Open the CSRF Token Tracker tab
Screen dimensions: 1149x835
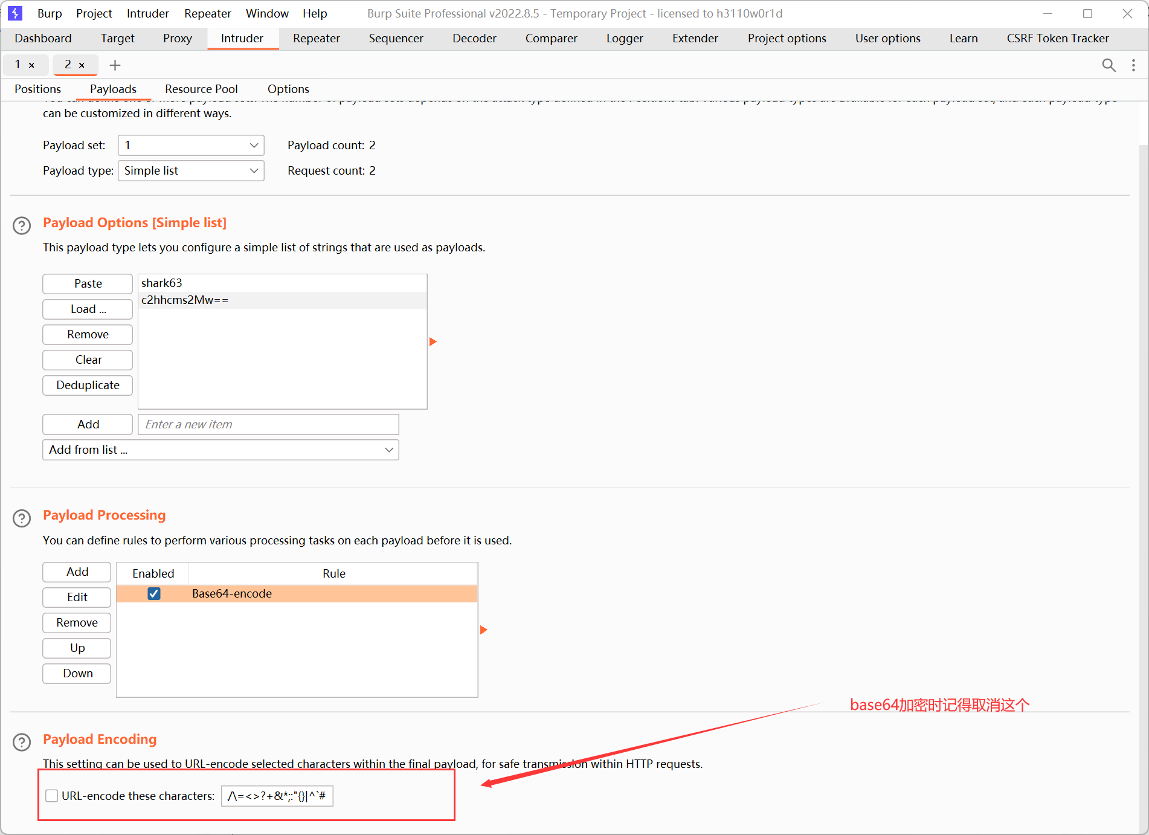(x=1058, y=38)
